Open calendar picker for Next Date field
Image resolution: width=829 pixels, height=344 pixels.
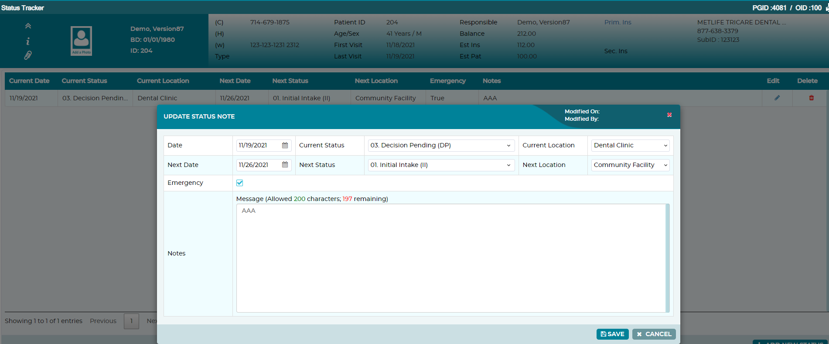point(285,165)
